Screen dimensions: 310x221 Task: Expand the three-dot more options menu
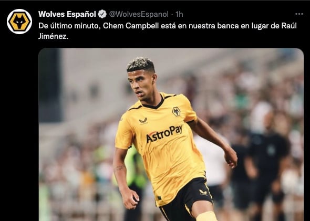tap(299, 14)
